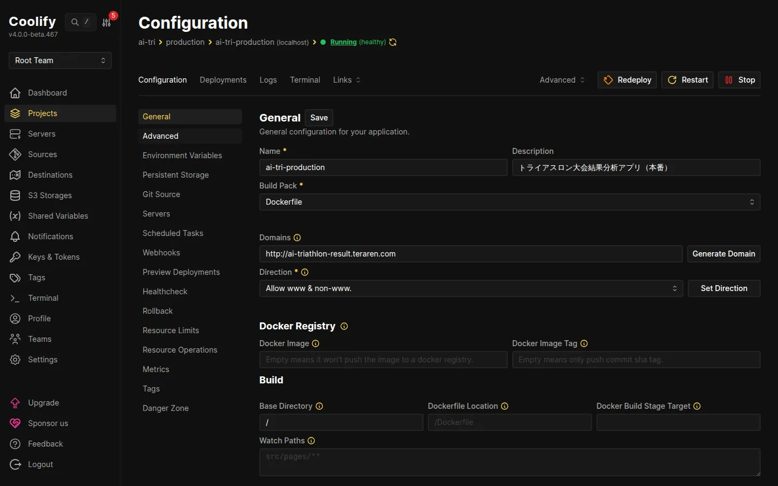Select the Projects icon in the sidebar
Image resolution: width=778 pixels, height=486 pixels.
15,113
